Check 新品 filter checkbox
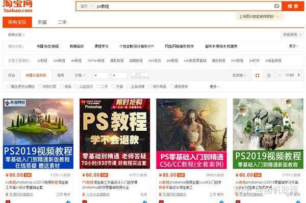The height and width of the screenshot is (203, 306). tap(62, 86)
